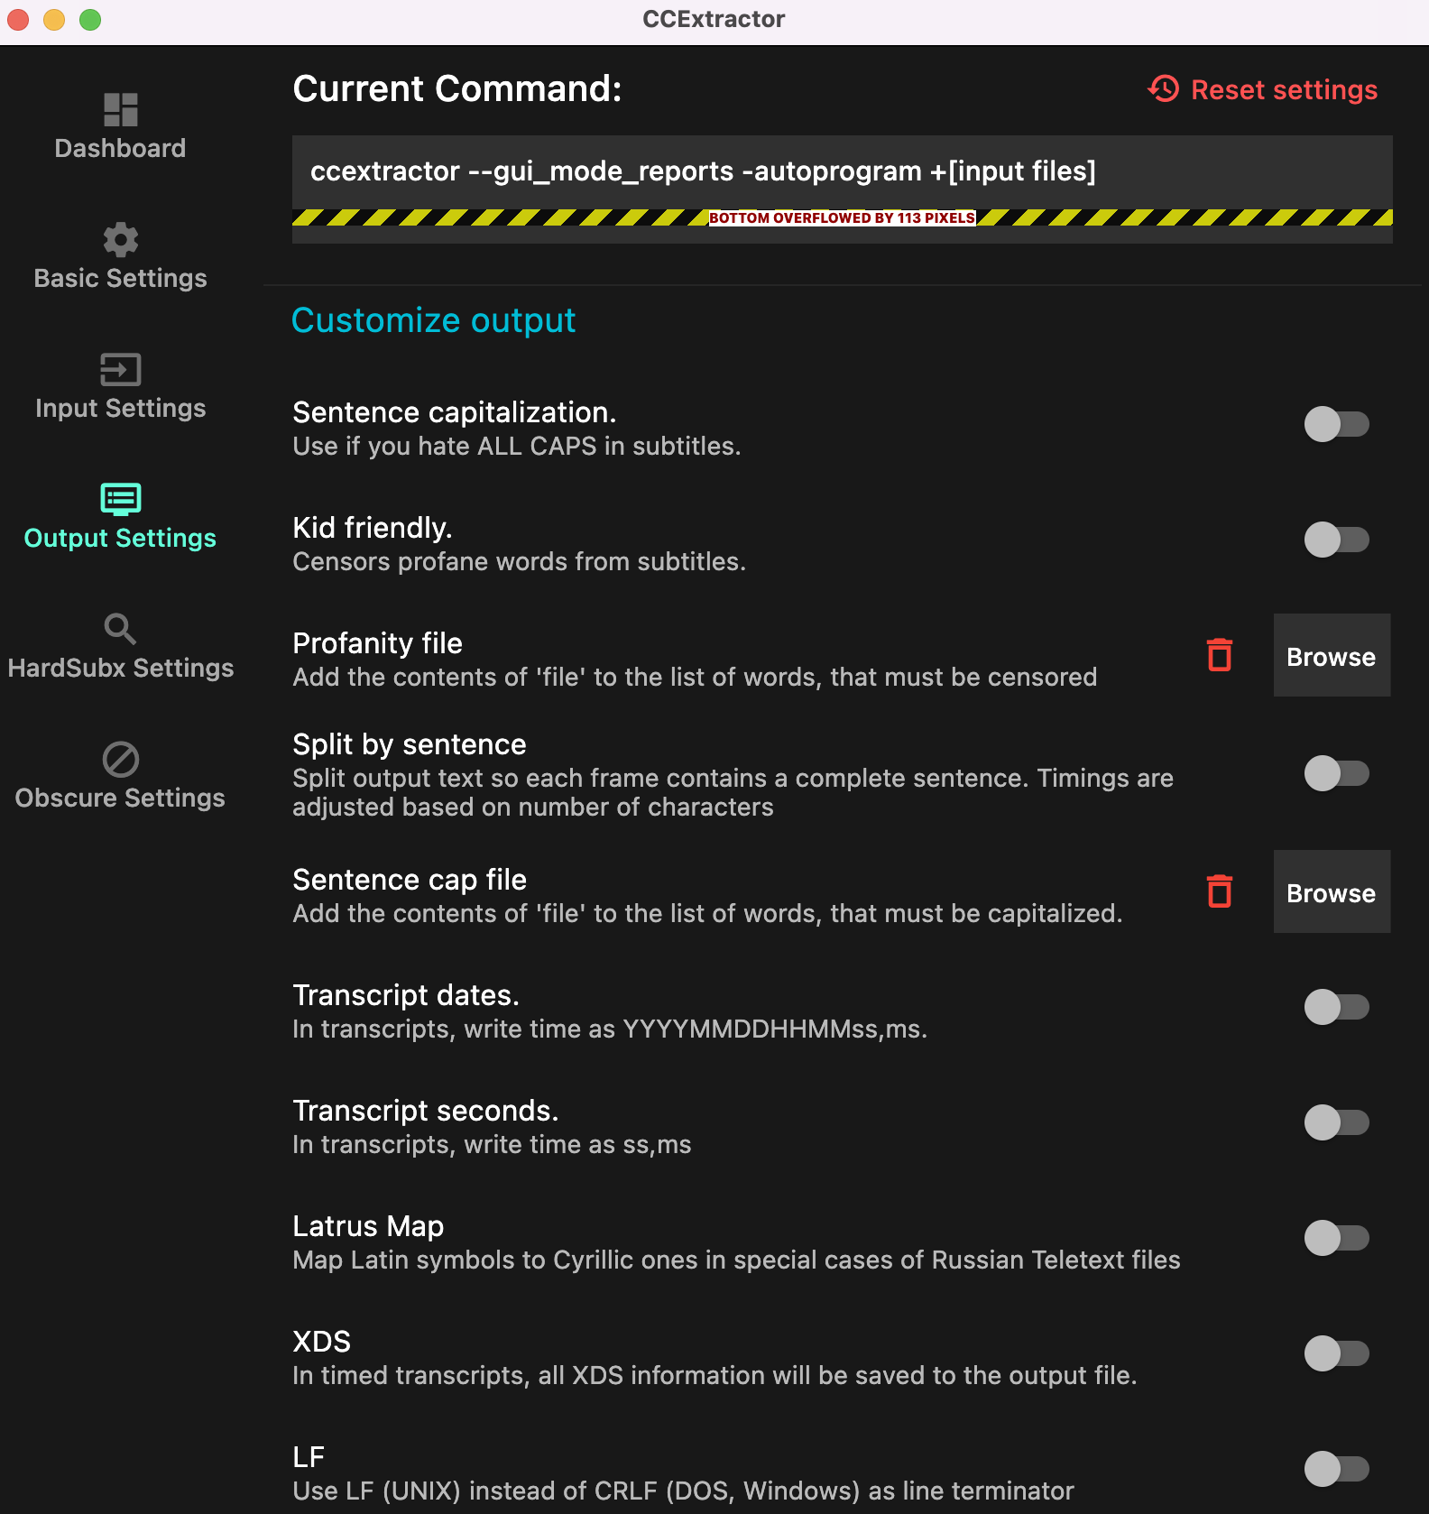Browse for a Profanity file

pyautogui.click(x=1331, y=656)
